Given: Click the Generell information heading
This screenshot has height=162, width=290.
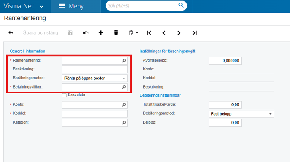Looking at the screenshot, I should 27,51.
